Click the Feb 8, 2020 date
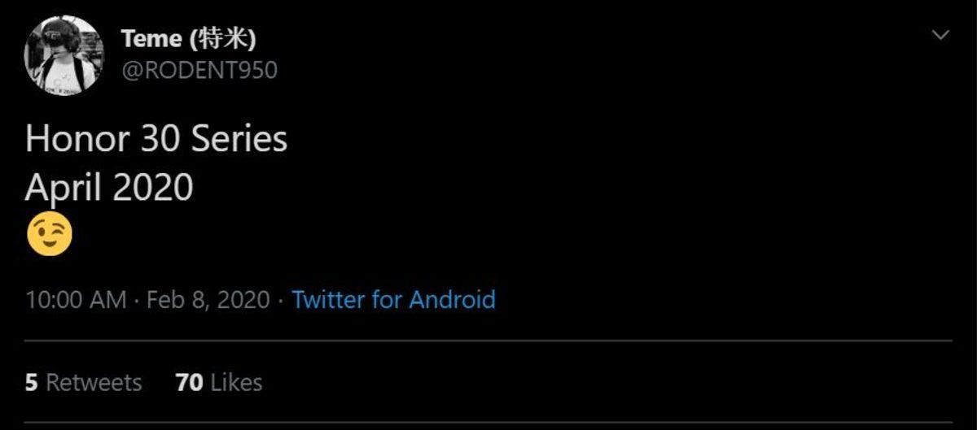 (207, 299)
